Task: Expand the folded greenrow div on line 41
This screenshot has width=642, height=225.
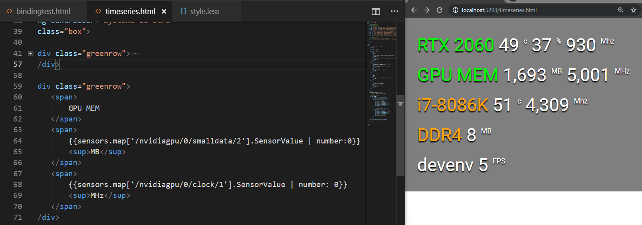Action: (x=31, y=54)
